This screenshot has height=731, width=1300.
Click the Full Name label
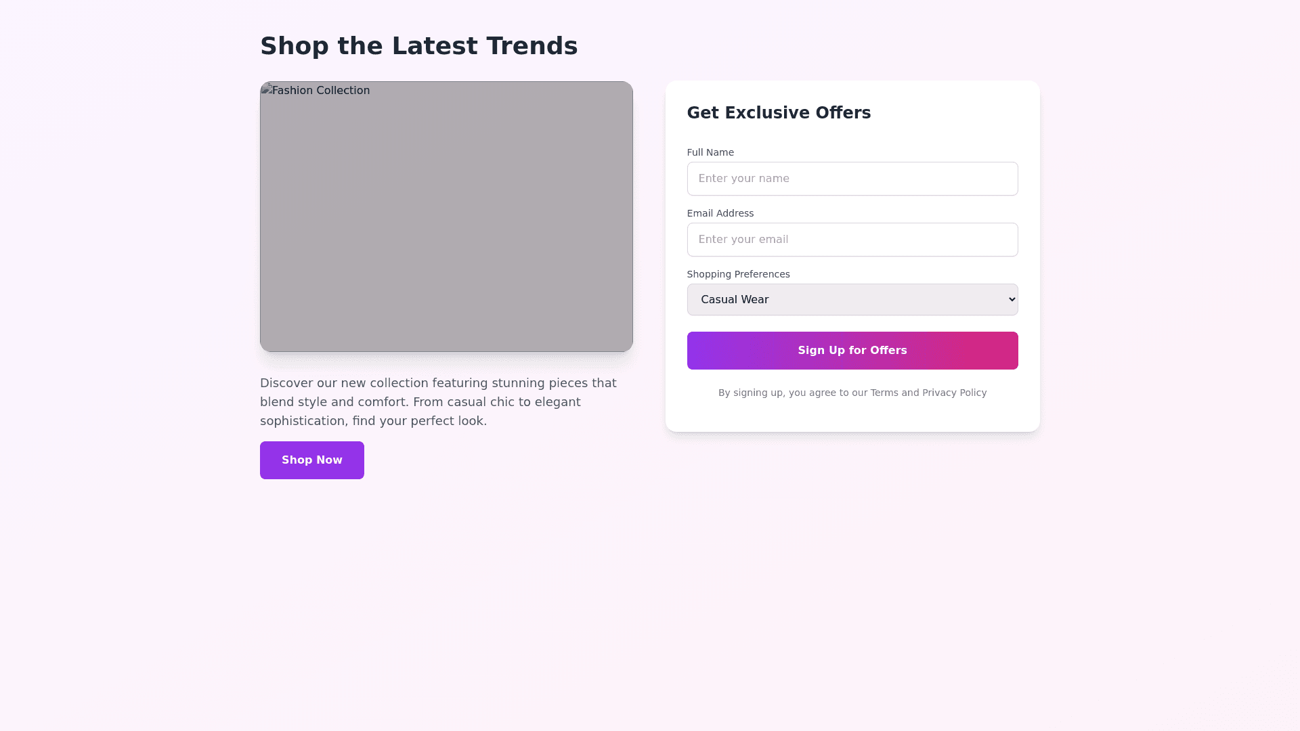click(710, 152)
